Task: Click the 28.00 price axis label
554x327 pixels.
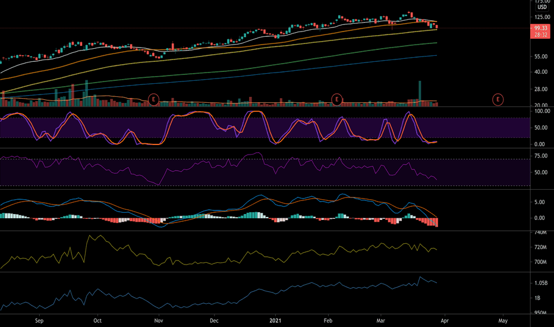Action: (x=540, y=89)
